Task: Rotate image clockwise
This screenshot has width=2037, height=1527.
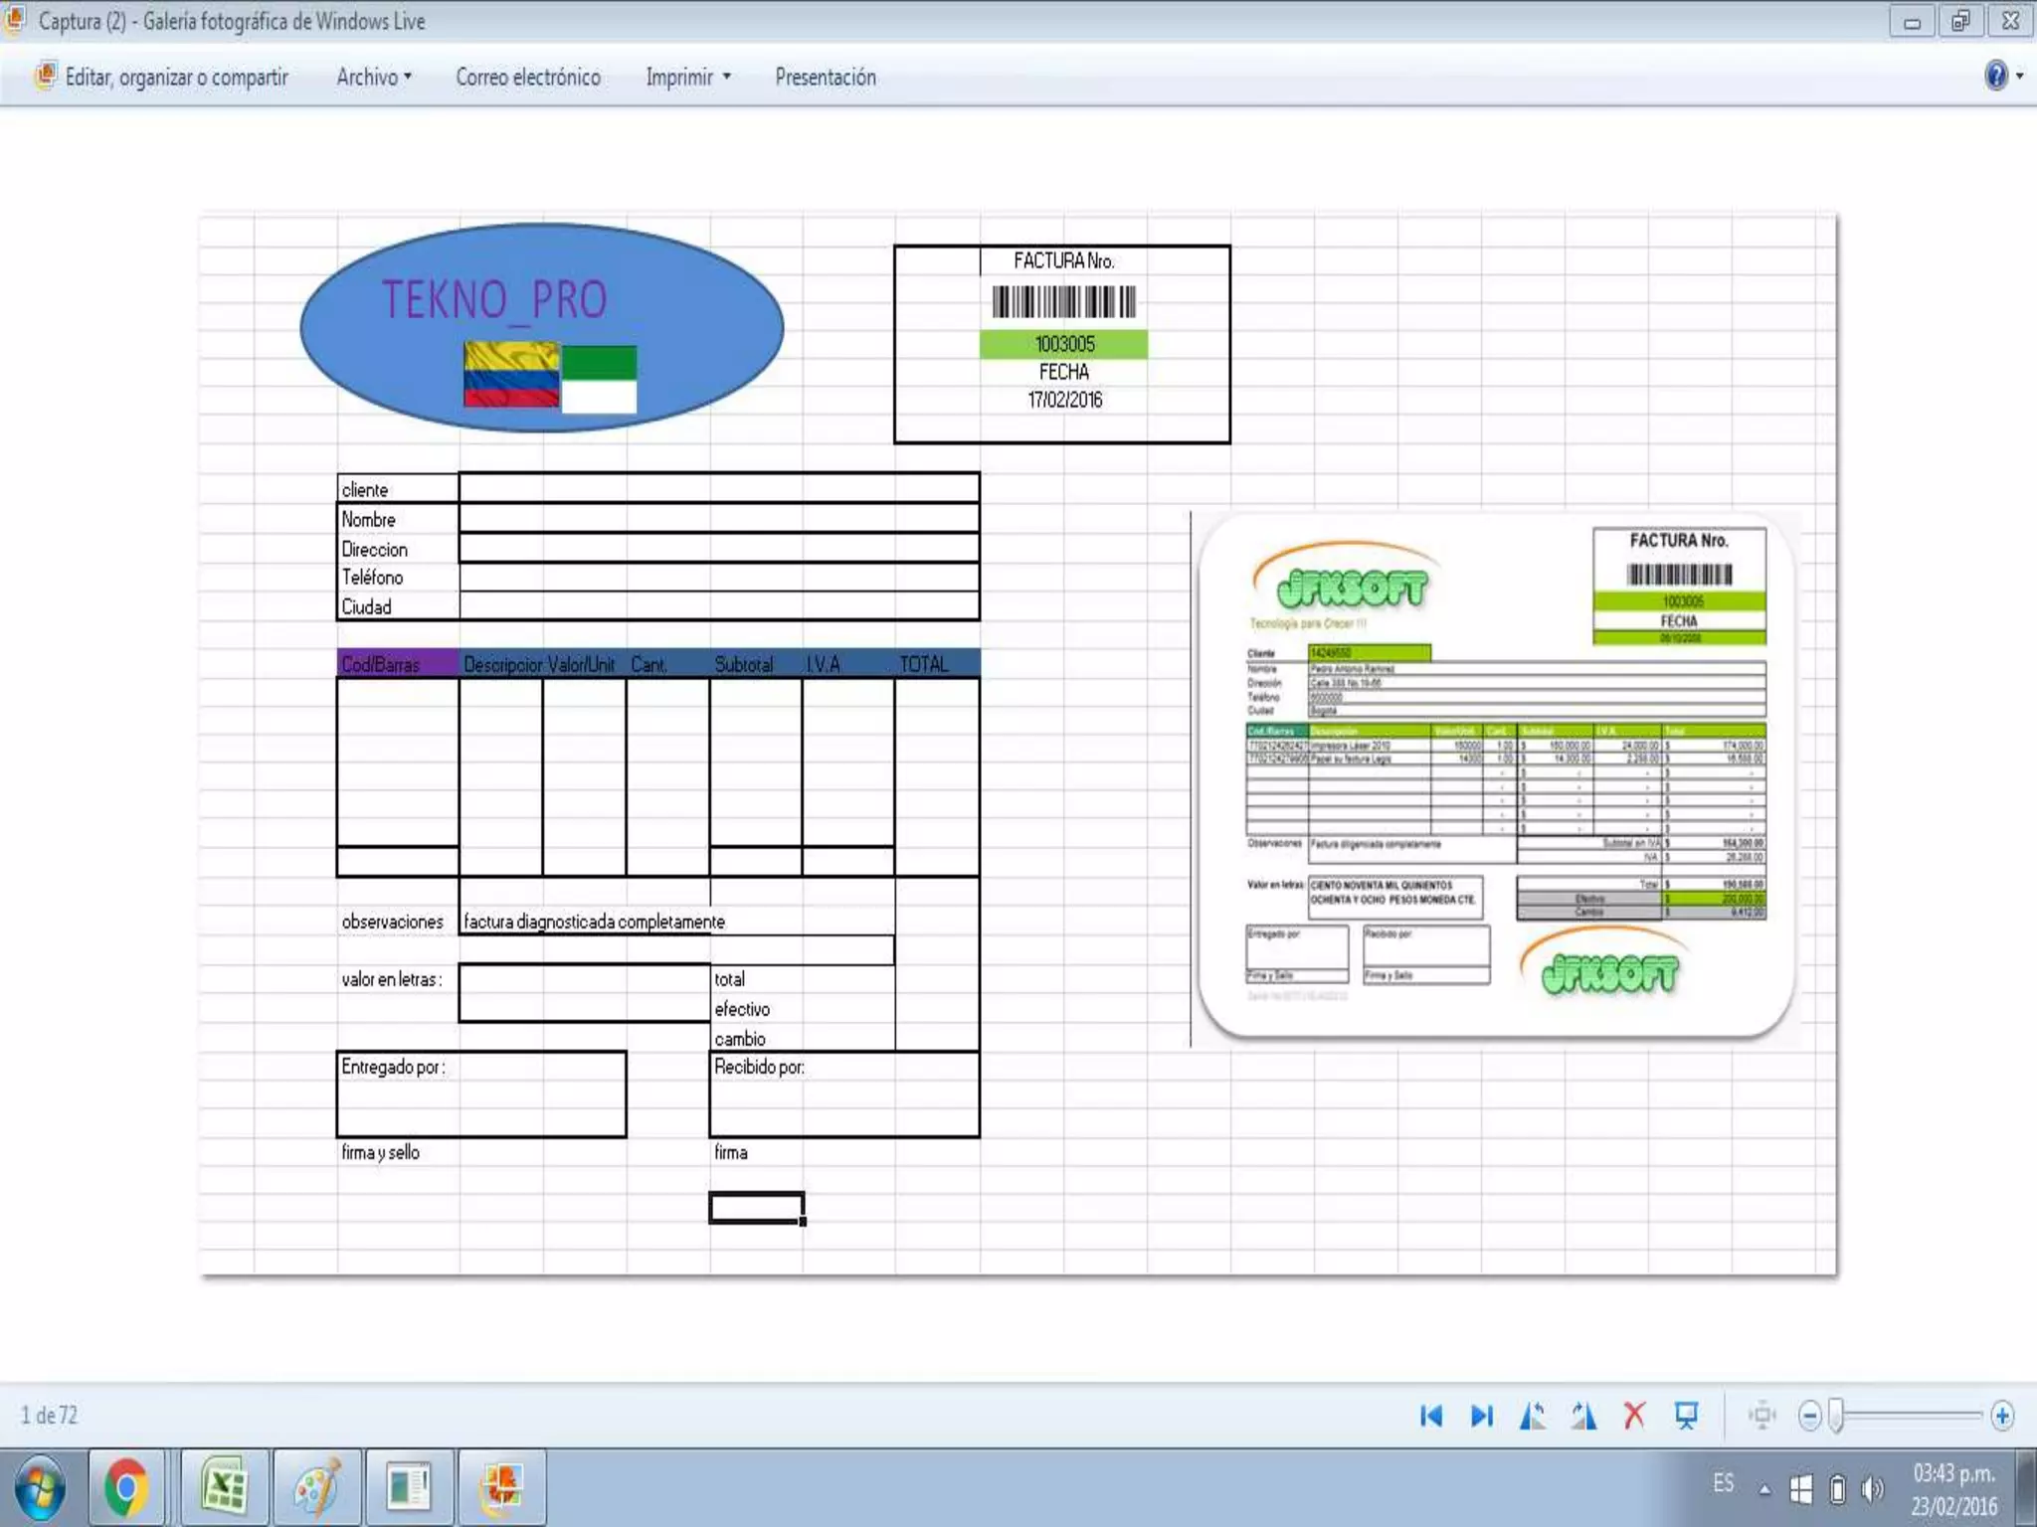Action: [1583, 1416]
